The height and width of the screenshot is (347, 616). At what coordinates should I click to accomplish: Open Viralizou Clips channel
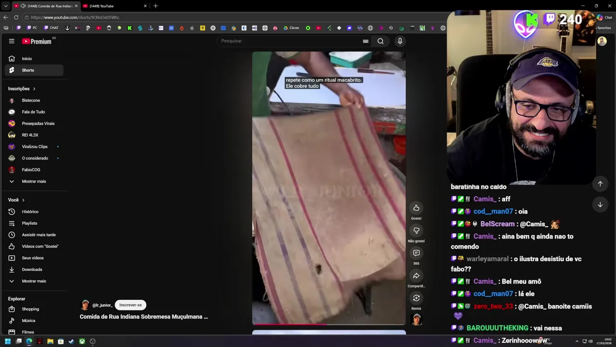pyautogui.click(x=34, y=147)
